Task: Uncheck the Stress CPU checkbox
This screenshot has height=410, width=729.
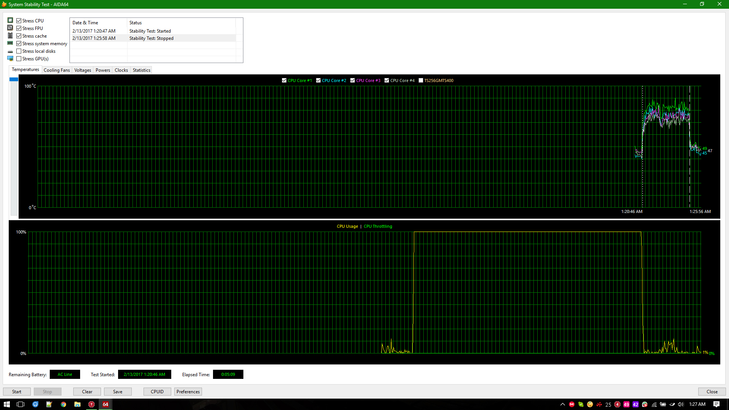Action: pos(19,21)
